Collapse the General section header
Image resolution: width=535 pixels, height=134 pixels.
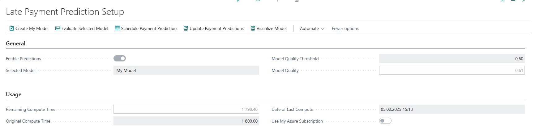click(x=16, y=44)
